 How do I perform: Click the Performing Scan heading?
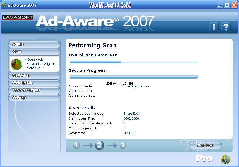[x=93, y=46]
